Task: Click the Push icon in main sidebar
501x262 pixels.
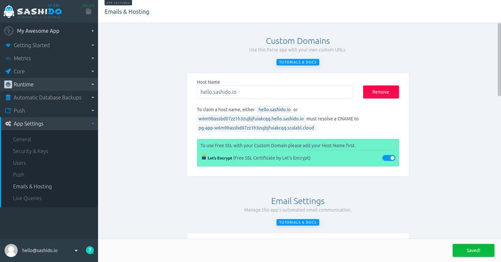Action: tap(8, 111)
